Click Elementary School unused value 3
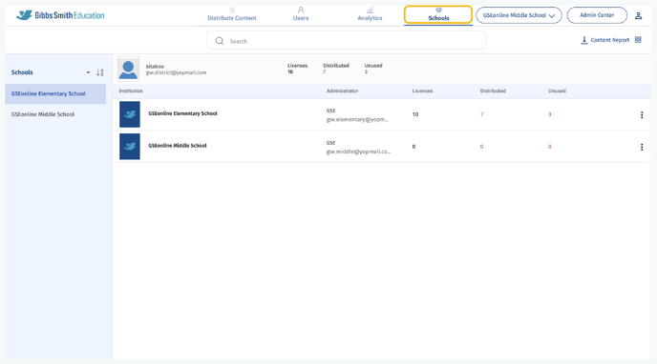 (550, 114)
